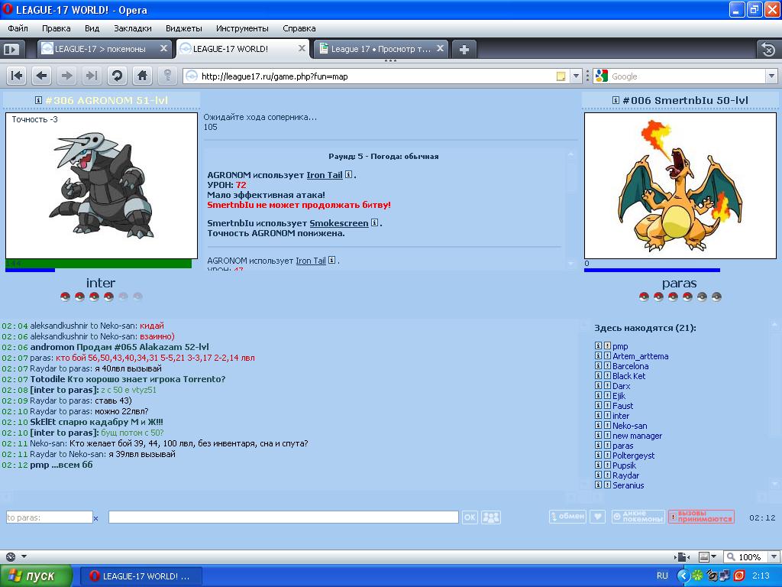The height and width of the screenshot is (587, 782).
Task: Click the Forward arrow button
Action: pos(66,76)
